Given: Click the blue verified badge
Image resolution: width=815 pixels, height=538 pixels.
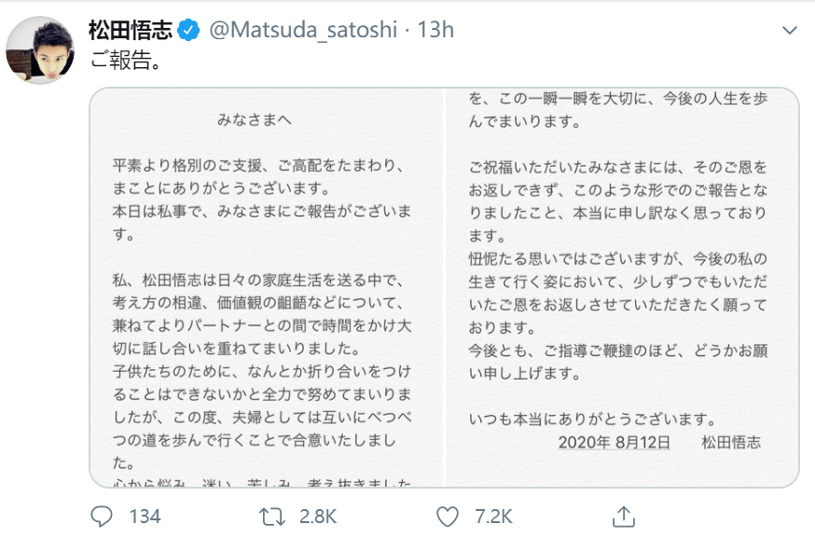Looking at the screenshot, I should coord(188,30).
